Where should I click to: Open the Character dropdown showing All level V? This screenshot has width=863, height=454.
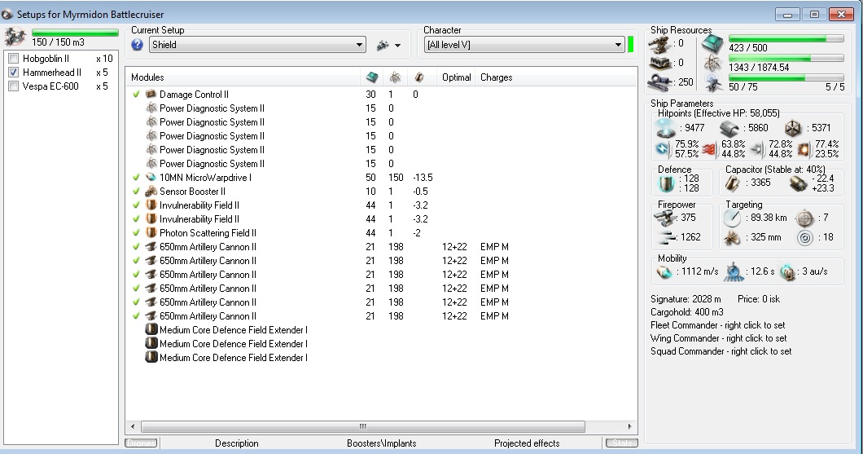(x=524, y=45)
